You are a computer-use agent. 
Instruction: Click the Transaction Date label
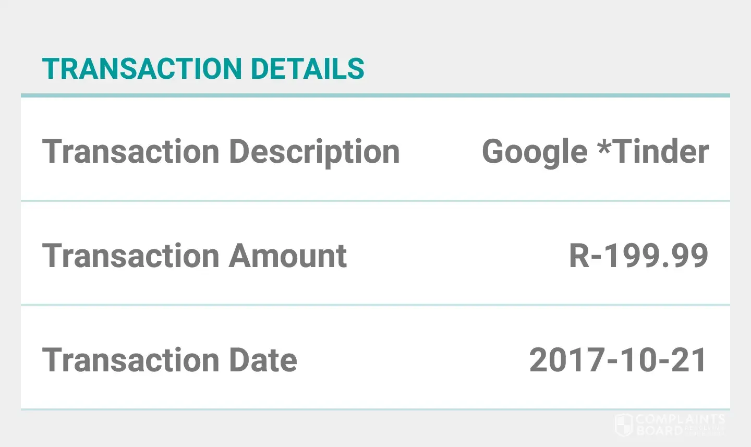tap(169, 360)
